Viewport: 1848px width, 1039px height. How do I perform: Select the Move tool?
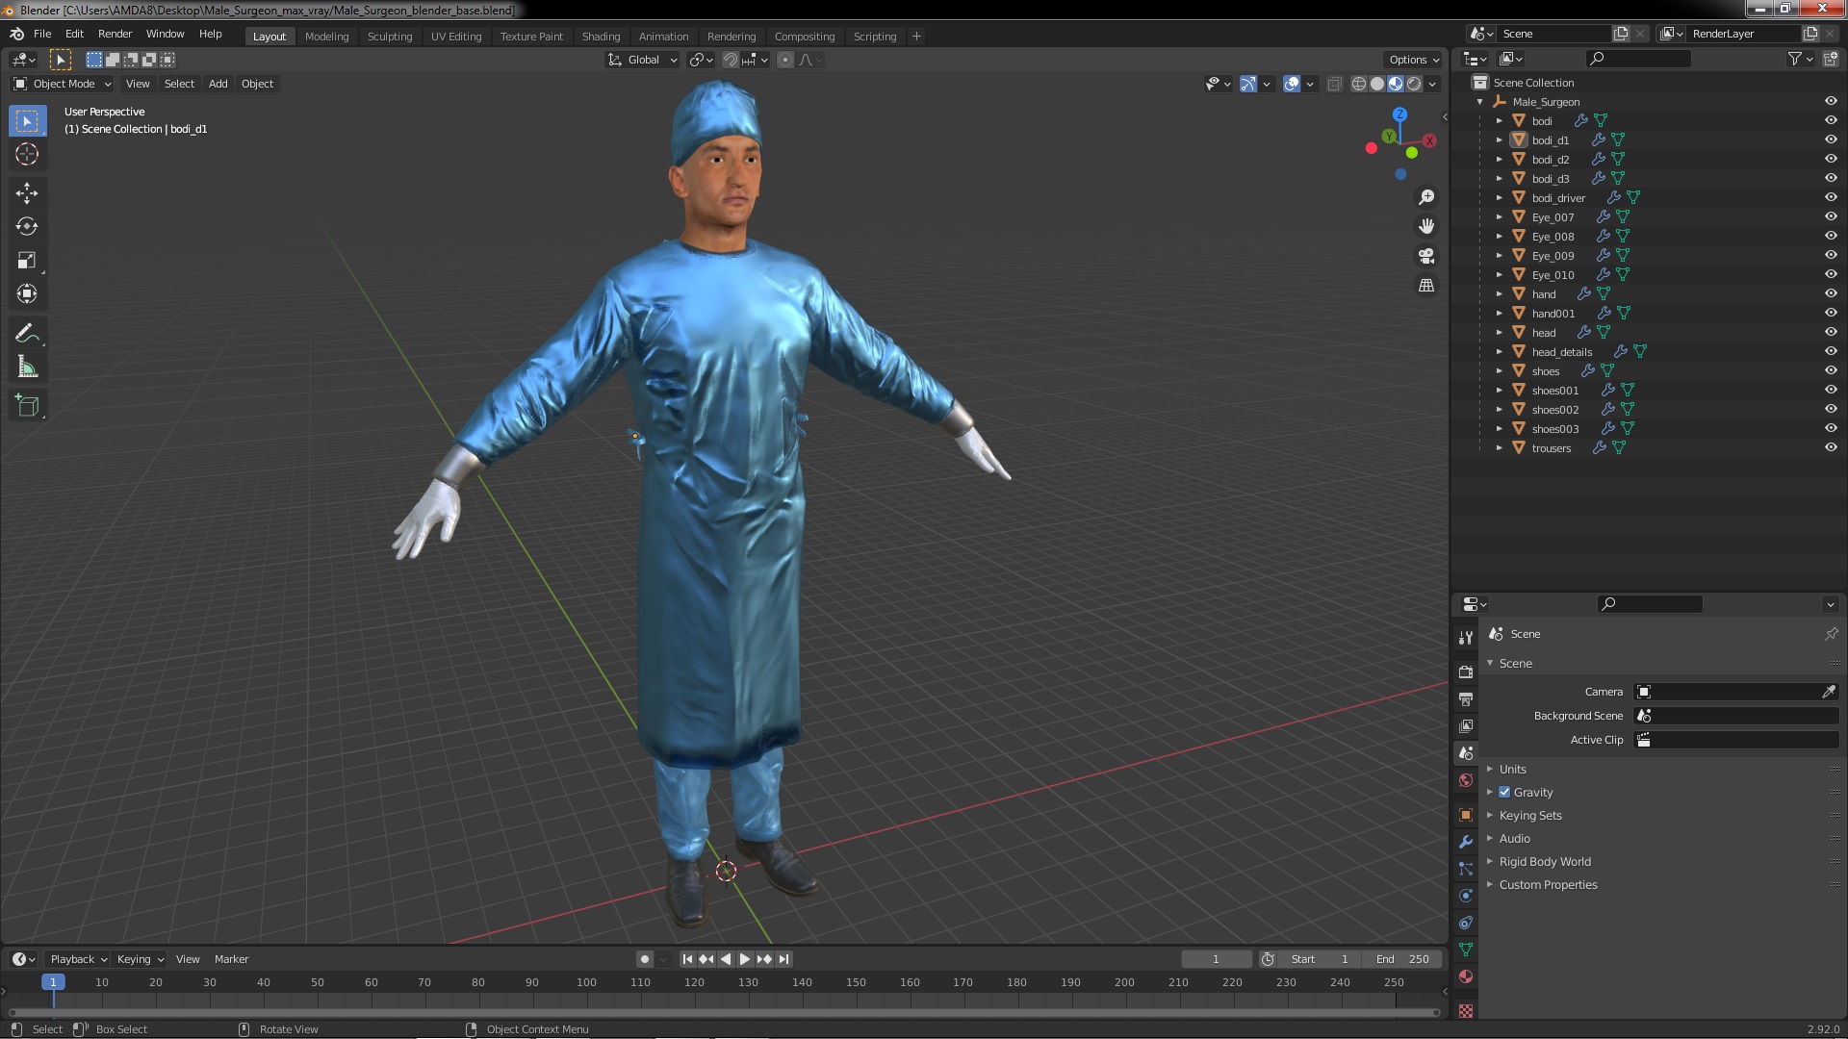click(27, 193)
